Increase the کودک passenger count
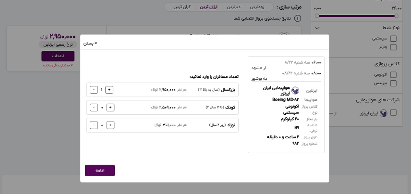 pyautogui.click(x=110, y=108)
